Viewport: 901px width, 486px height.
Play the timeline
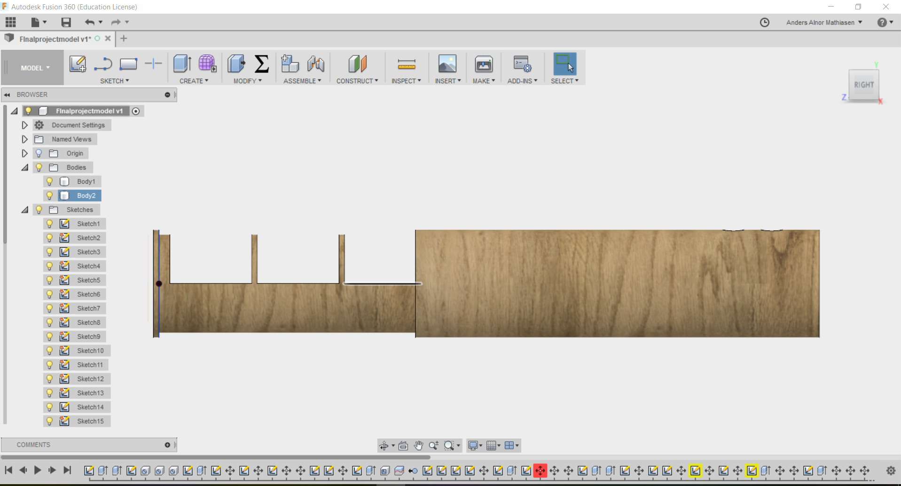click(38, 470)
